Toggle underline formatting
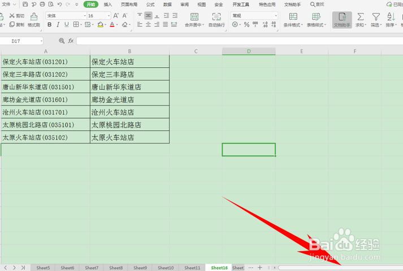 67,24
